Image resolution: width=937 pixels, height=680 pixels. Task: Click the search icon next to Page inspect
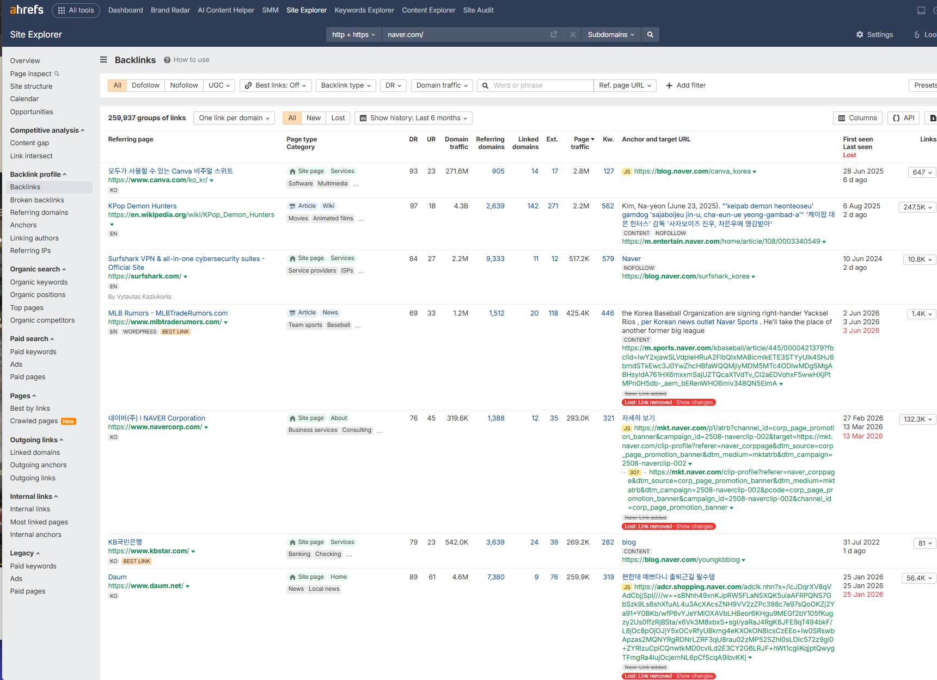pos(57,73)
